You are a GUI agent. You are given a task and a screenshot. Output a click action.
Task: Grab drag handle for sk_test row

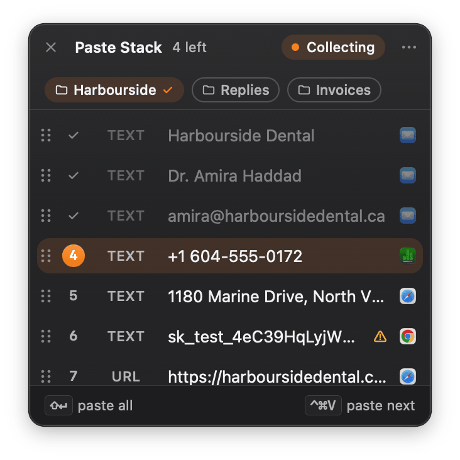[x=46, y=336]
